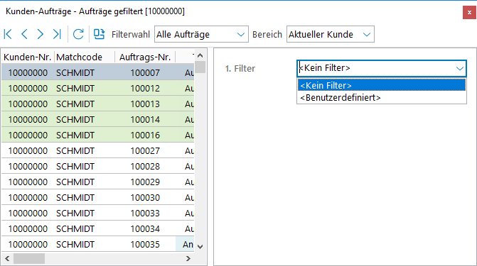477x266 pixels.
Task: Select order row 100028
Action: [x=97, y=167]
